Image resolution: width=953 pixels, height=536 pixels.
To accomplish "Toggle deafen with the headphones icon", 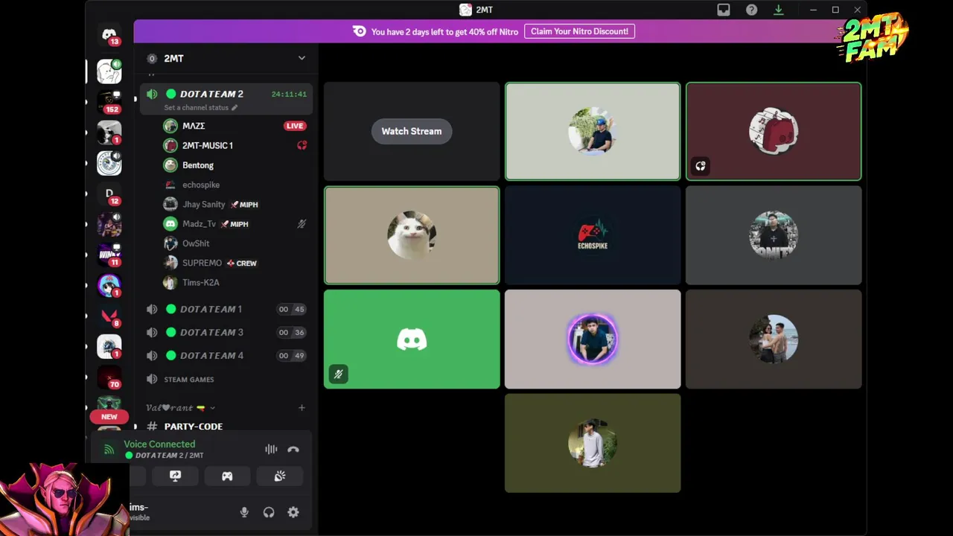I will (x=269, y=512).
